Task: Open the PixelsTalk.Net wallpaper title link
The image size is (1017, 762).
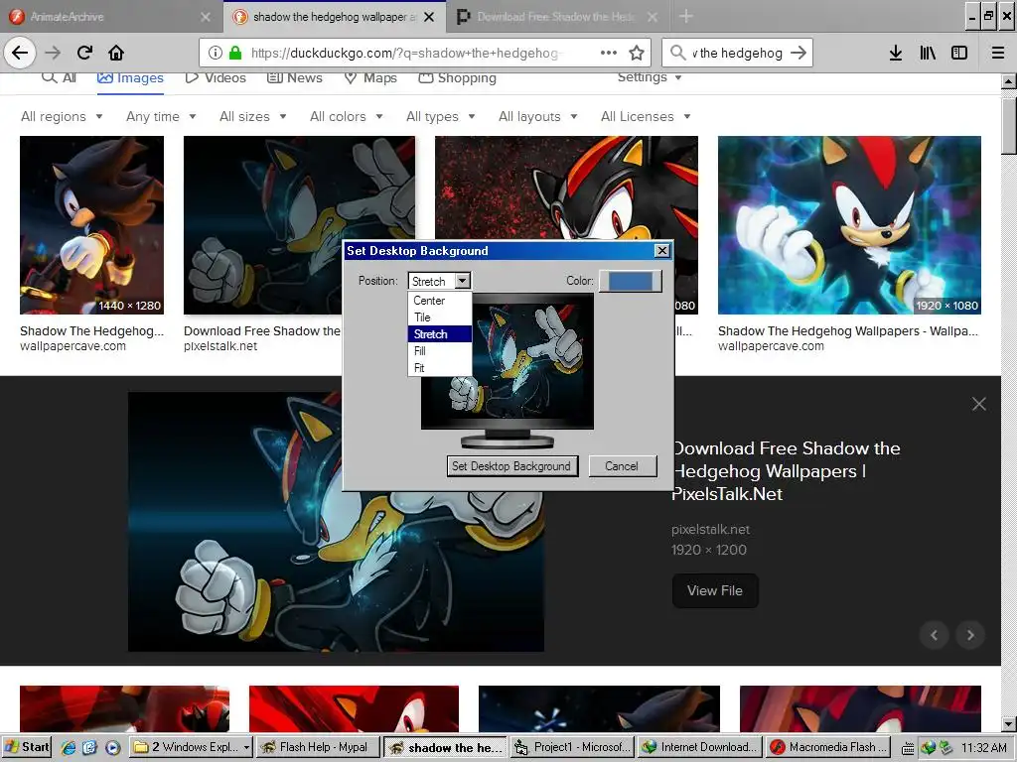Action: click(787, 471)
